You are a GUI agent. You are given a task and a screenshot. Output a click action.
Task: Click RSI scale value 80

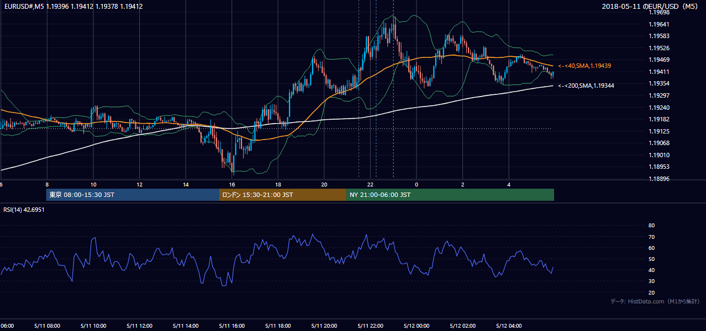point(651,226)
